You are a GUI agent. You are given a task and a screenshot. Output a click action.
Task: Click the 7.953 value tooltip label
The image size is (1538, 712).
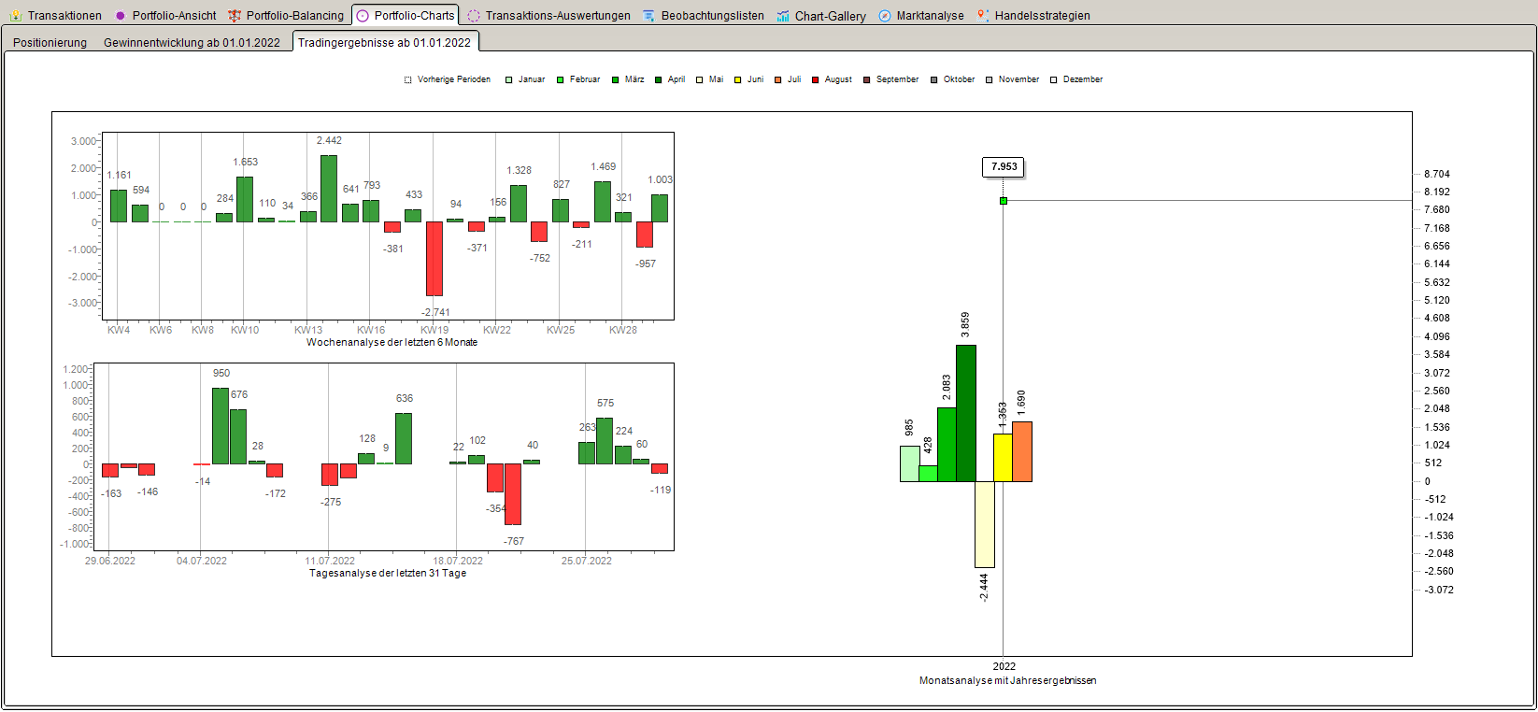1004,167
